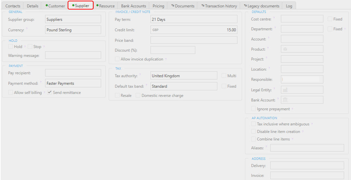Open the Pricing tab

pyautogui.click(x=158, y=6)
